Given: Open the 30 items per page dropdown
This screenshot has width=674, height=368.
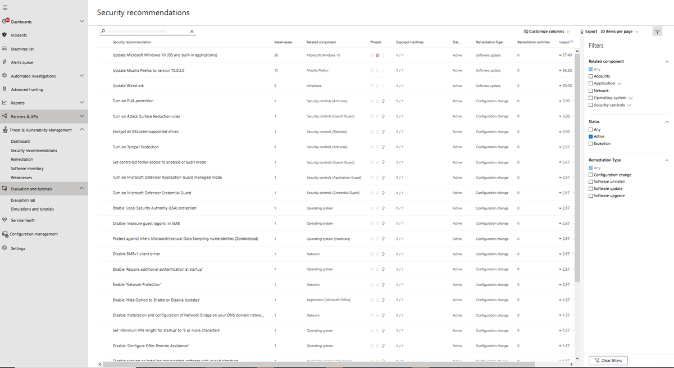Looking at the screenshot, I should [x=619, y=31].
